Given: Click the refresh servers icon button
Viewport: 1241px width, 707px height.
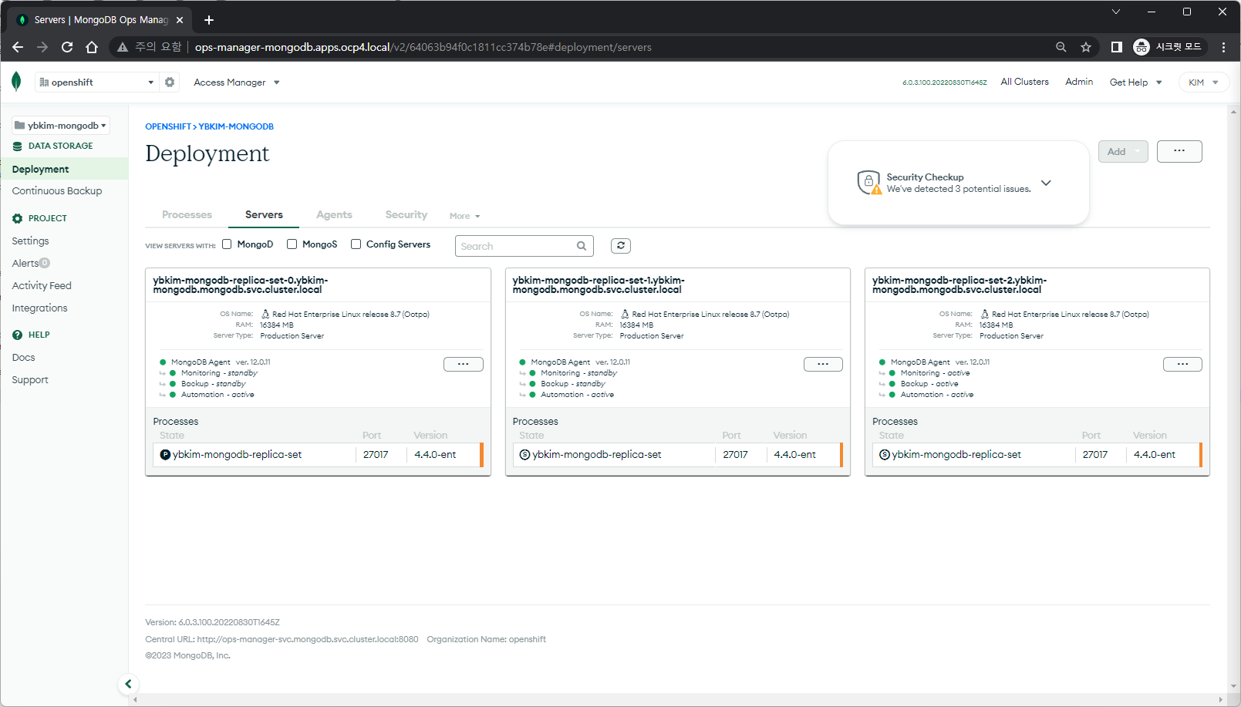Looking at the screenshot, I should 621,246.
